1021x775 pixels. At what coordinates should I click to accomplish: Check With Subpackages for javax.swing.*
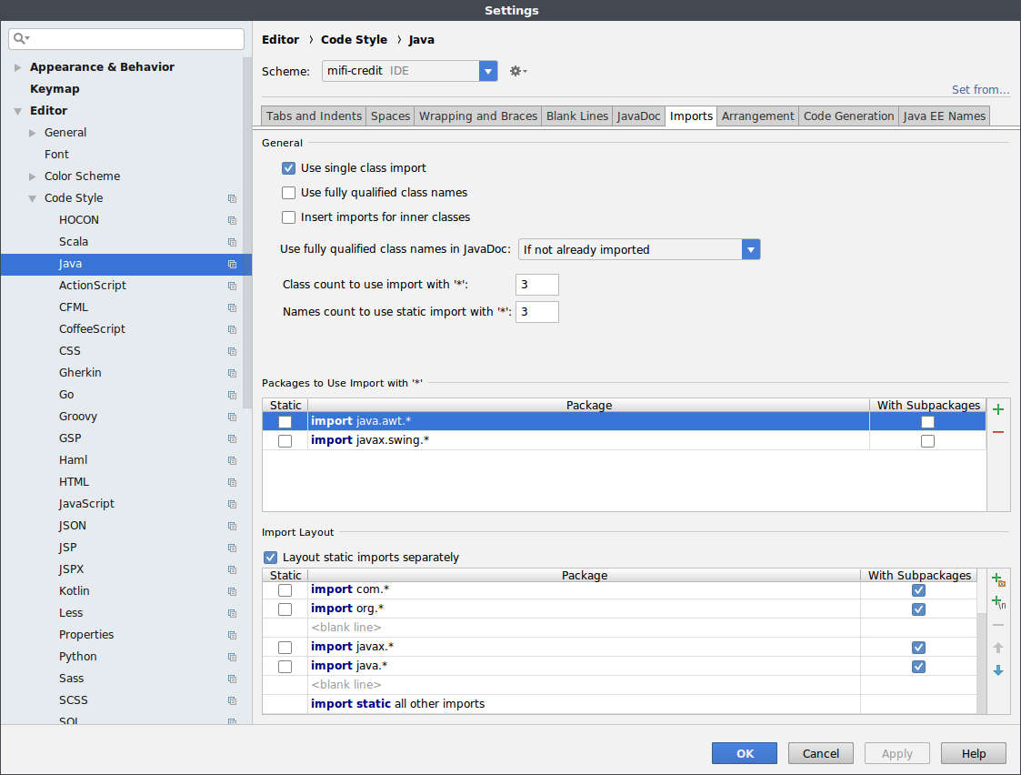pos(928,441)
